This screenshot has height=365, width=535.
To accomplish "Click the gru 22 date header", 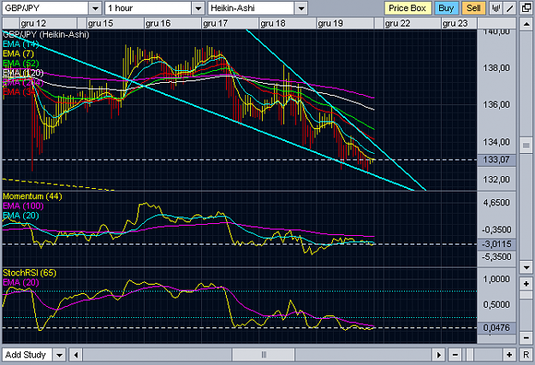I will (397, 24).
